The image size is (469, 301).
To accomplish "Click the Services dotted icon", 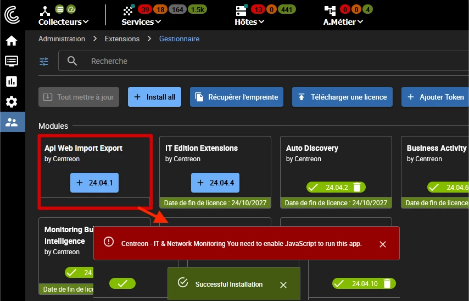I will click(129, 11).
